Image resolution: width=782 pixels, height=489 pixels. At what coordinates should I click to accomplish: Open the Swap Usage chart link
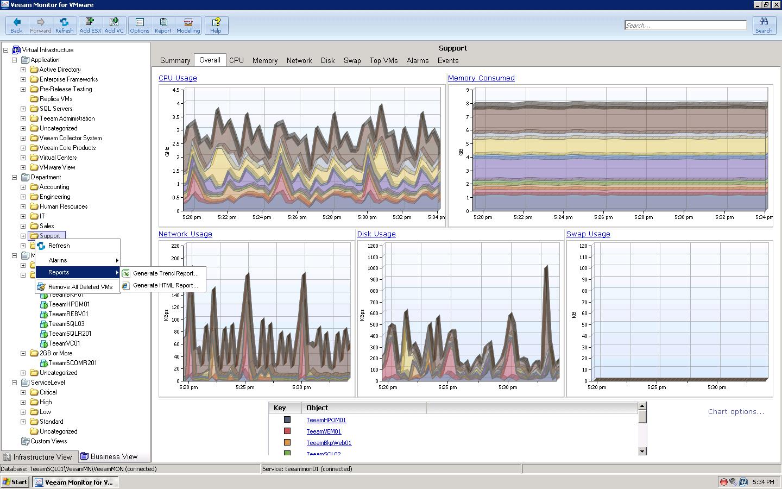tap(588, 234)
